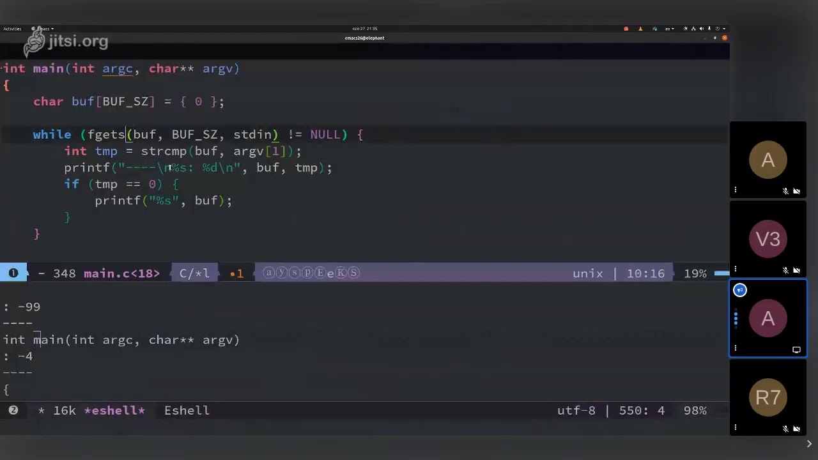This screenshot has height=460, width=818.
Task: Click audio level dots on highlighted tile
Action: 736,318
